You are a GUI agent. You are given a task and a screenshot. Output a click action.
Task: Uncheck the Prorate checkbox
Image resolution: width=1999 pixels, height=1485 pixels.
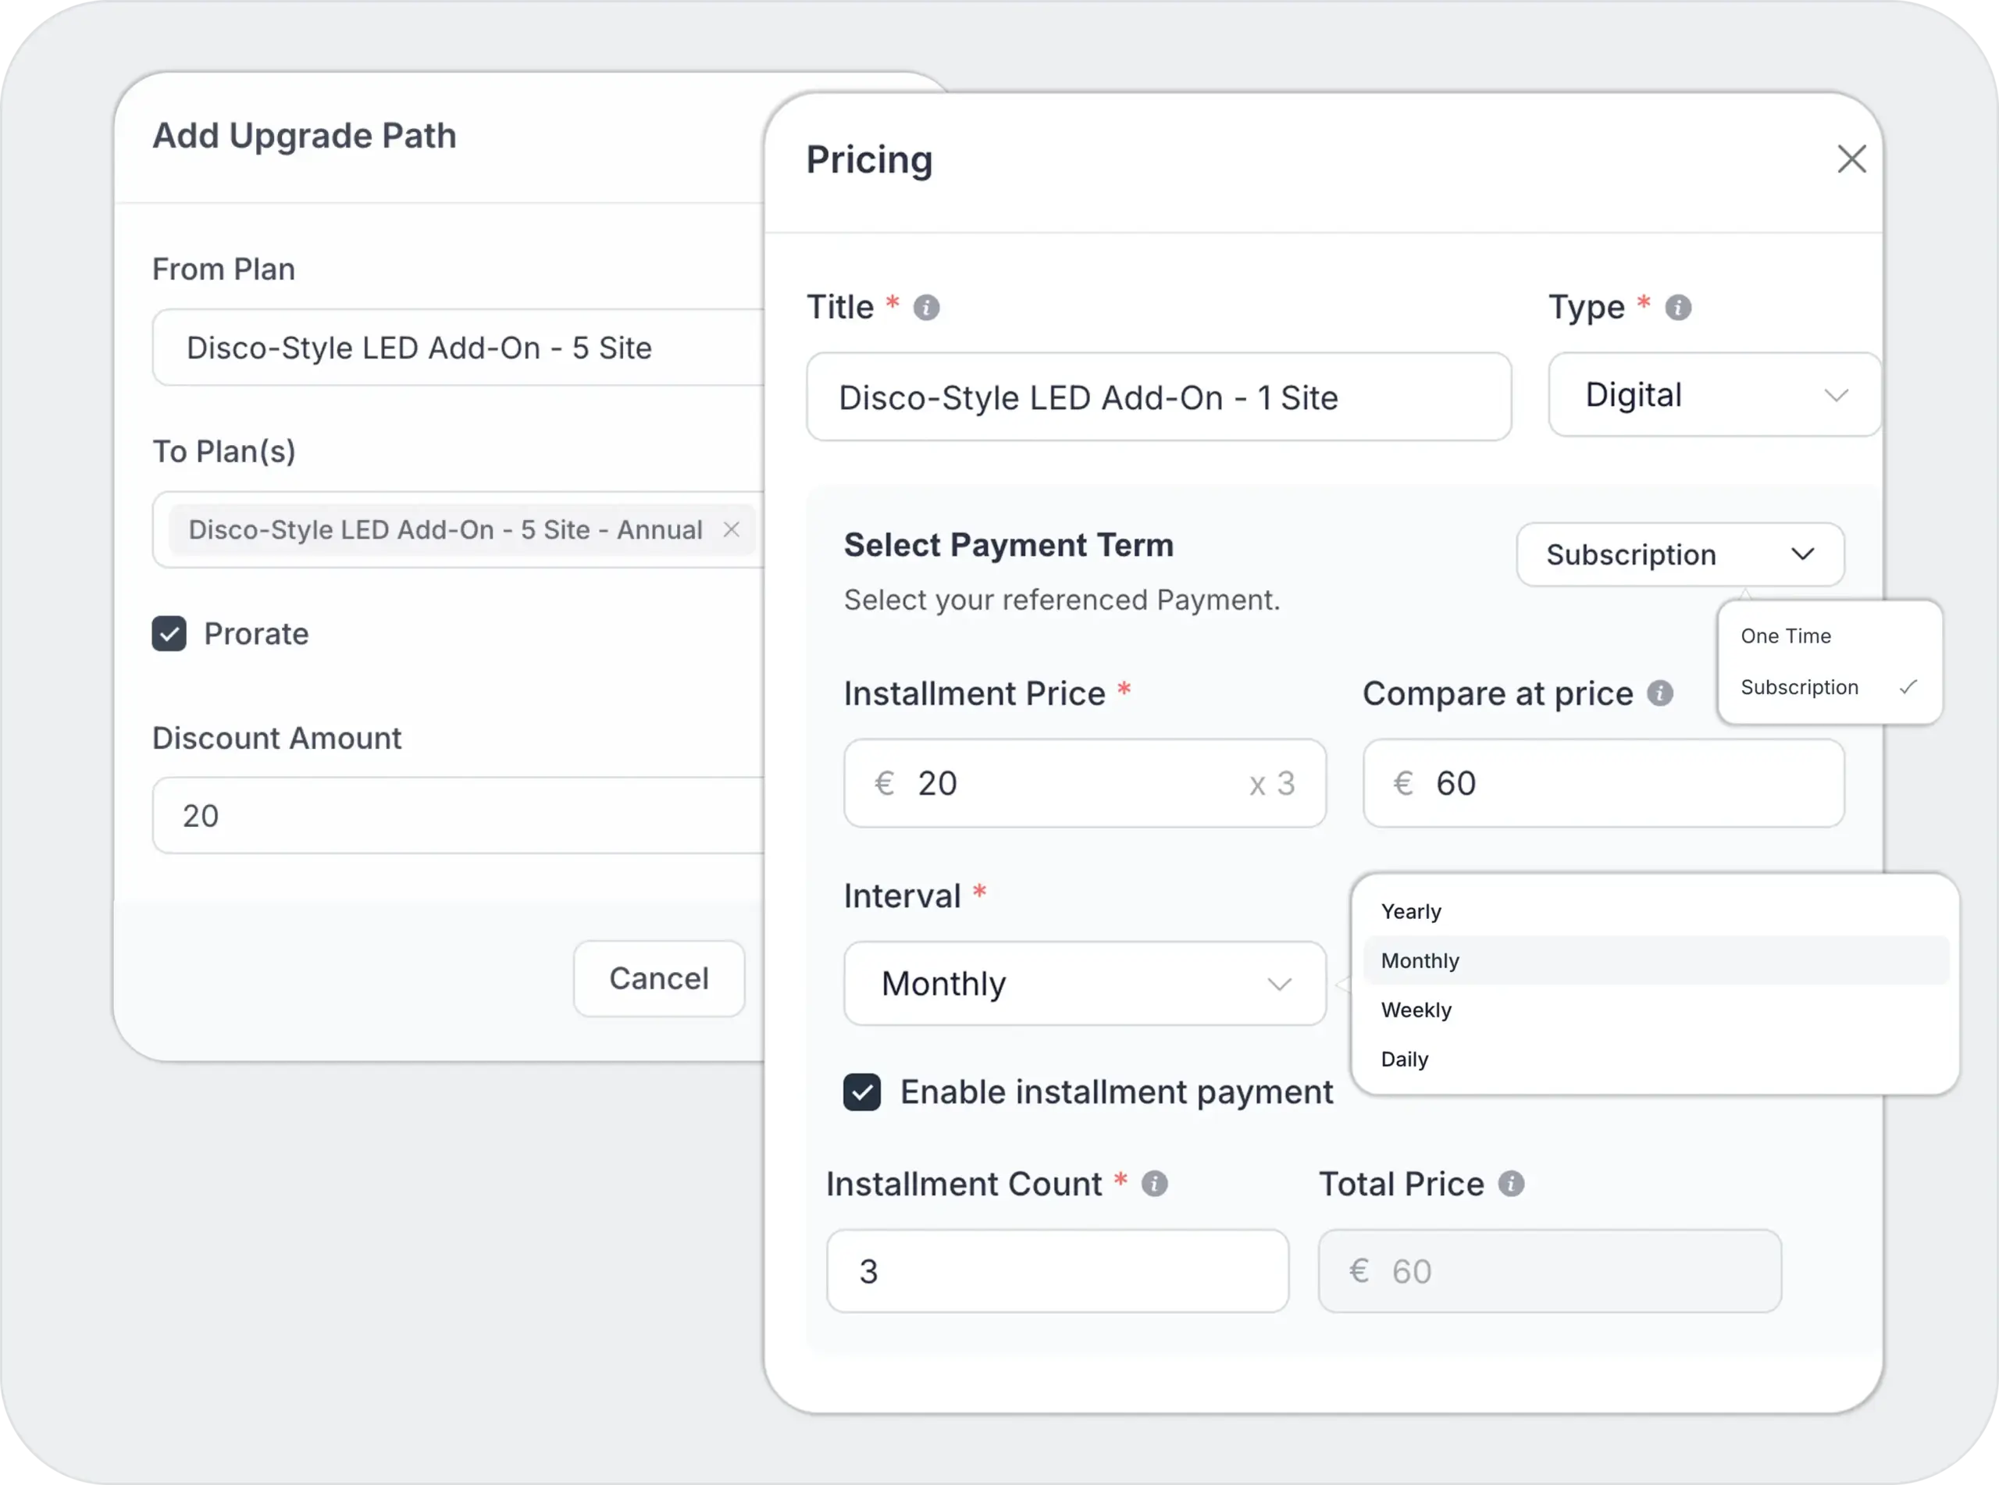[169, 634]
